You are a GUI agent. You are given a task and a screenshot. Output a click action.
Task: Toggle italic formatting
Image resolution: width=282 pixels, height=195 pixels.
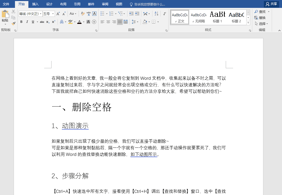(x=27, y=22)
